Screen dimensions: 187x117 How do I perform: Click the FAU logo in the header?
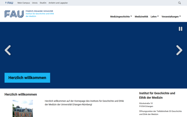click(14, 14)
